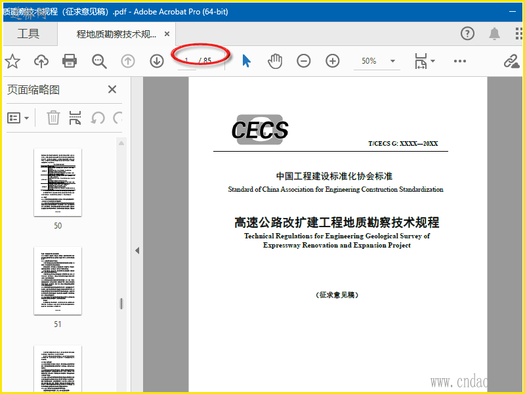Screen dimensions: 525x394
Task: Click the 50% zoom value field
Action: coord(369,61)
